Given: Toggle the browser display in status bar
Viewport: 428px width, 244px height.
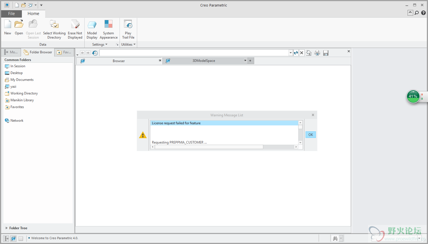Looking at the screenshot, I should (x=13, y=239).
